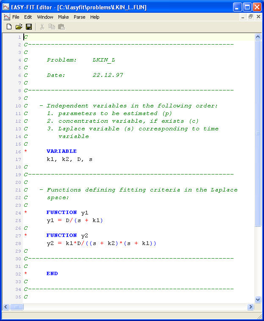This screenshot has width=264, height=321.
Task: Open the Help menu
Action: pos(95,17)
